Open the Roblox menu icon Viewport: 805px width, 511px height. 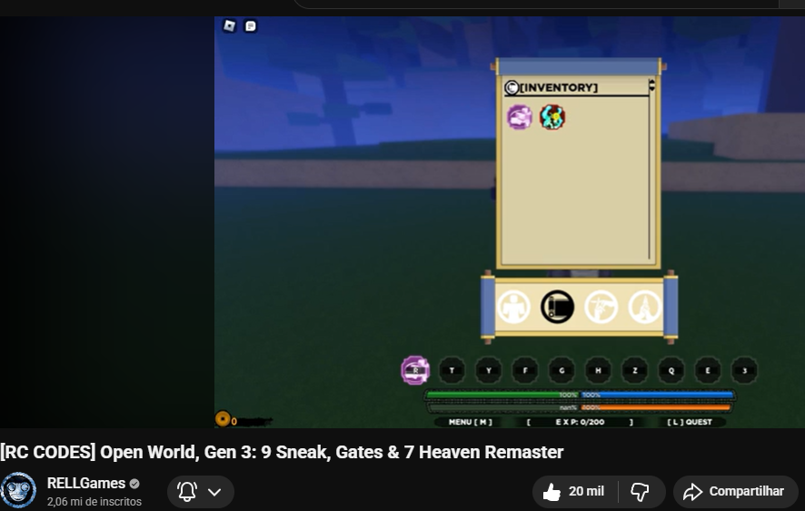point(230,25)
